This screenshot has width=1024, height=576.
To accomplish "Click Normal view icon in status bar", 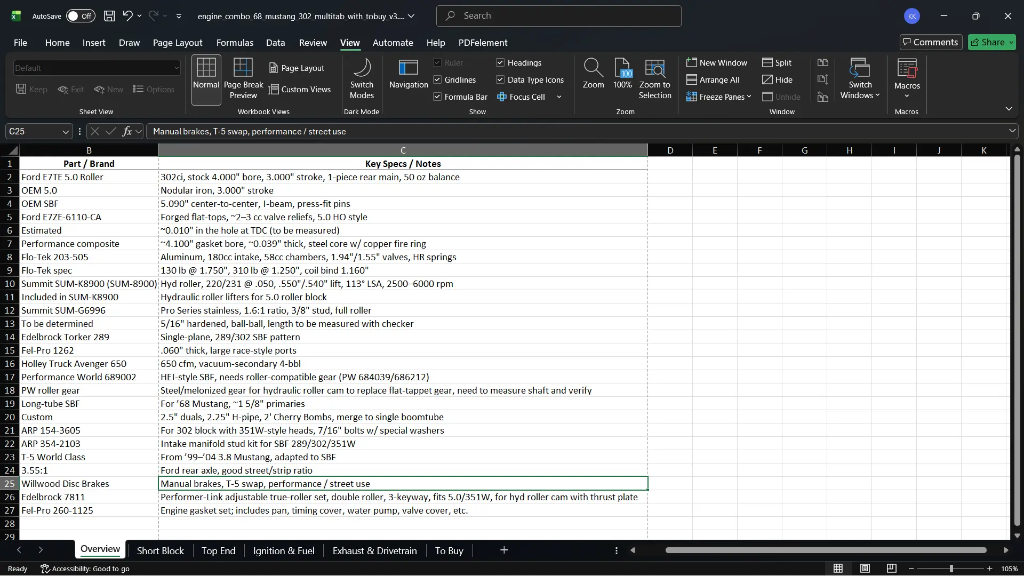I will click(x=838, y=569).
